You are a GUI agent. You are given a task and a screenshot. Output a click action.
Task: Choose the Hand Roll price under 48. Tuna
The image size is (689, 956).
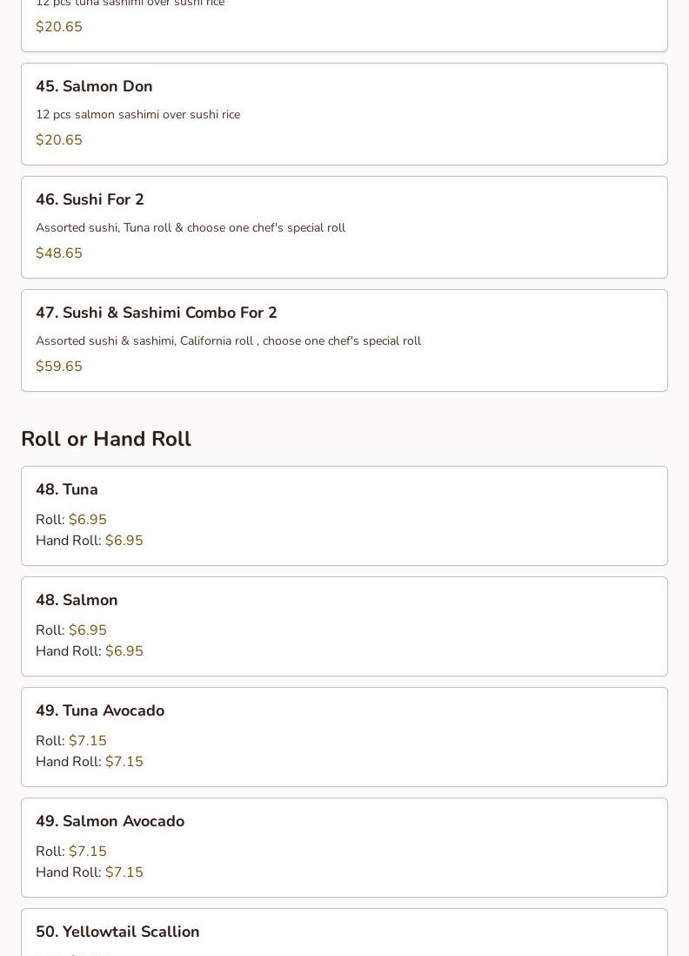tap(124, 541)
